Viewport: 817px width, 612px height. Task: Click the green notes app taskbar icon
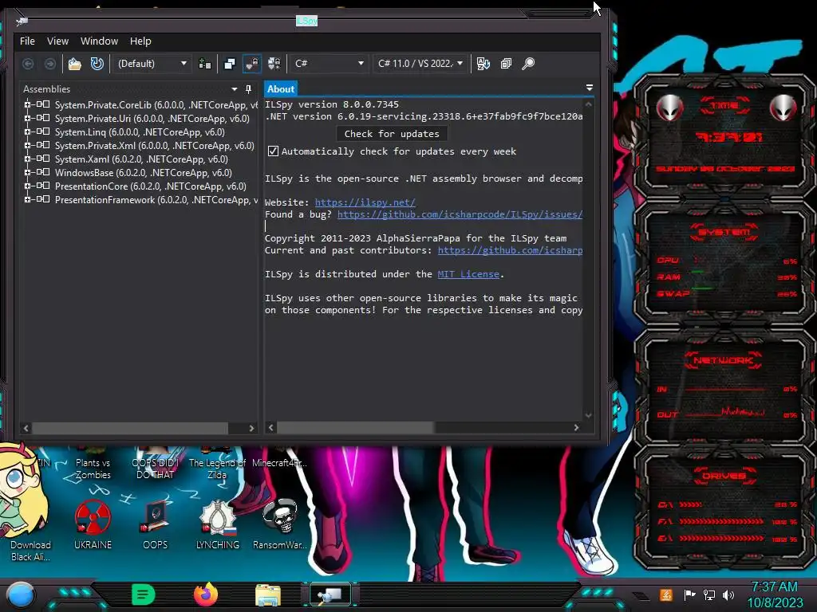point(144,594)
